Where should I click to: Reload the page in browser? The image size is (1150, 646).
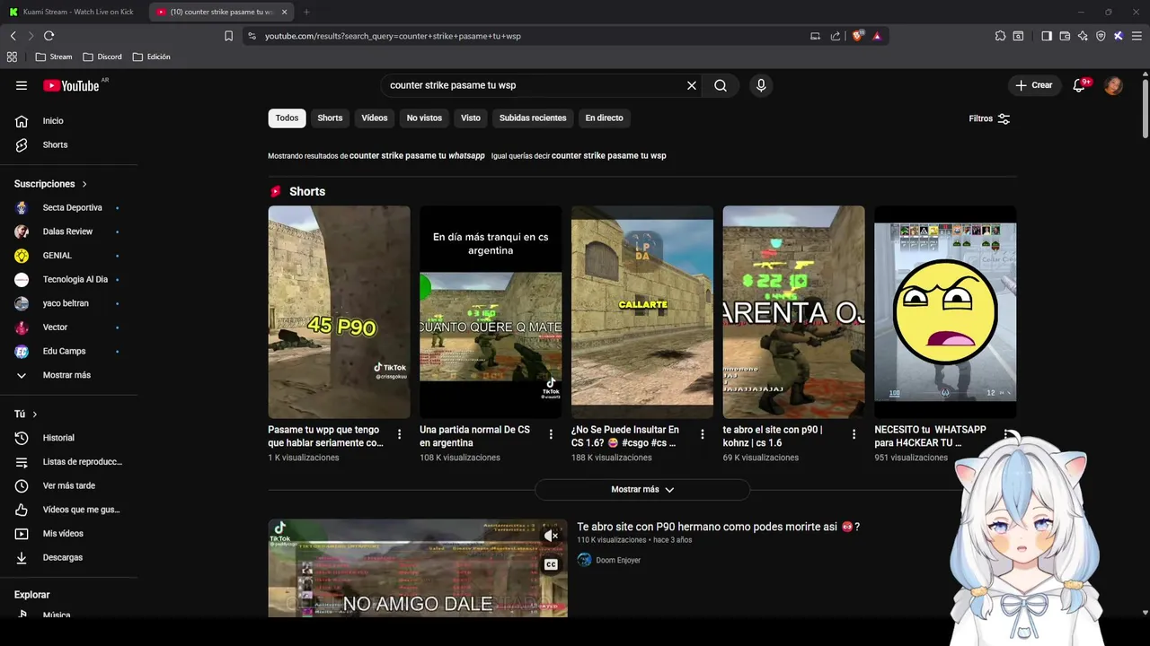tap(49, 36)
